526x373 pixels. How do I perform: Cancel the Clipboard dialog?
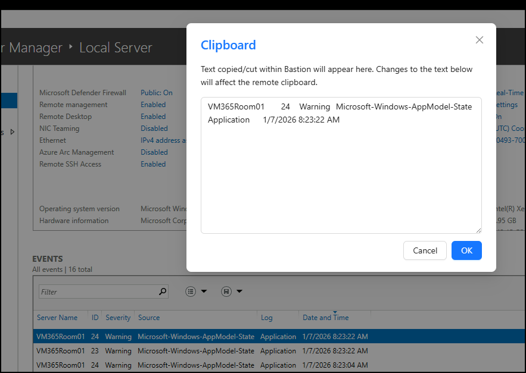(x=425, y=250)
